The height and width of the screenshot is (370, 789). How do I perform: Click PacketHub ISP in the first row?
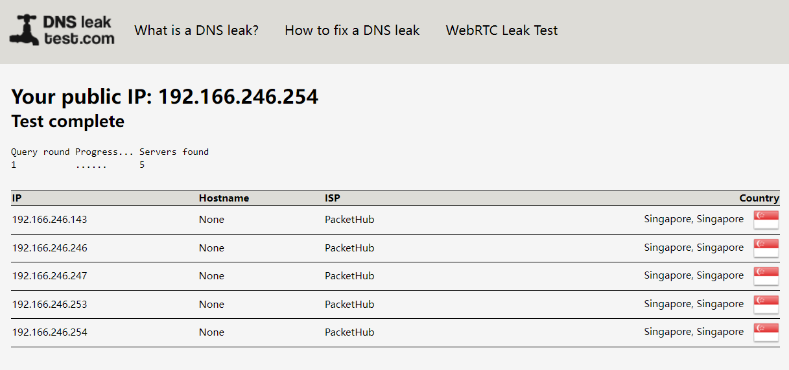click(349, 220)
